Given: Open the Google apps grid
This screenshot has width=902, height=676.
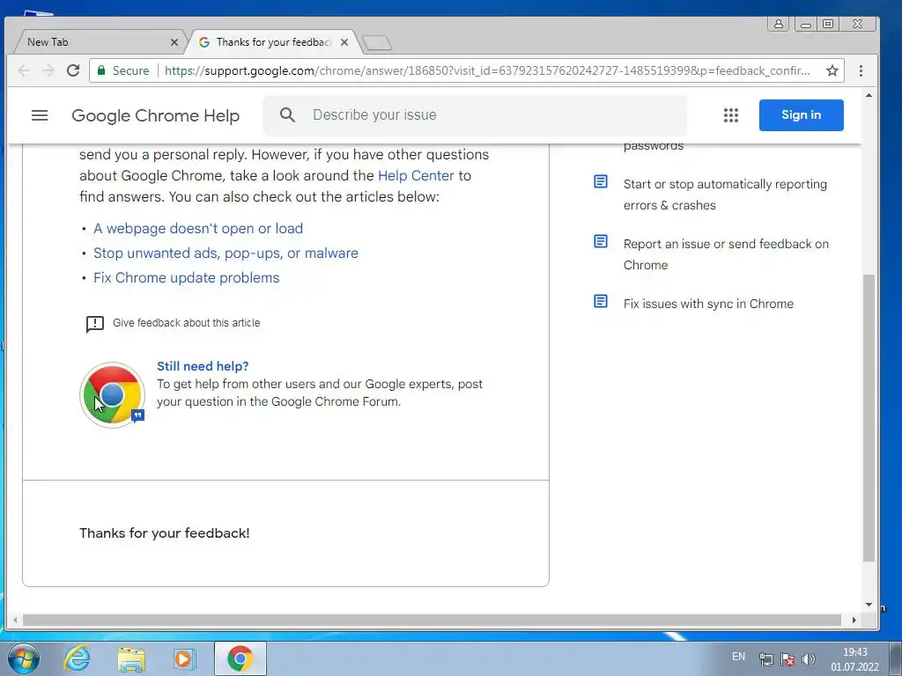Looking at the screenshot, I should [x=730, y=115].
